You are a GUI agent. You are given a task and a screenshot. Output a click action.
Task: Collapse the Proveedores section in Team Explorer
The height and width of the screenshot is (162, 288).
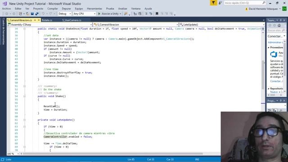pyautogui.click(x=269, y=48)
